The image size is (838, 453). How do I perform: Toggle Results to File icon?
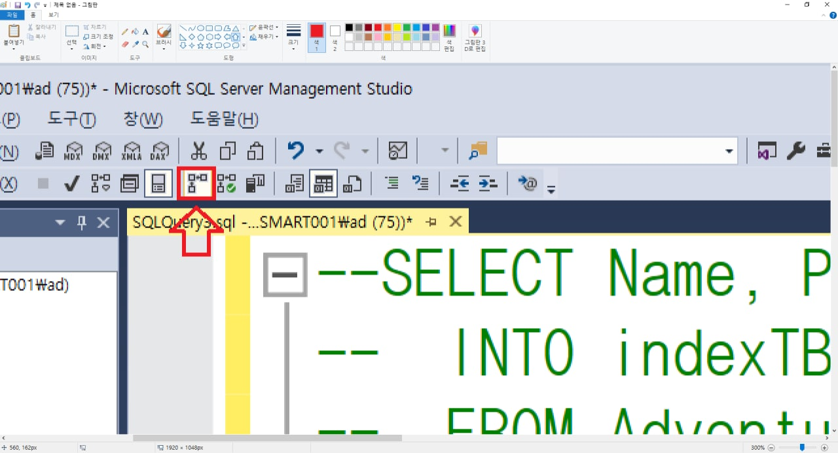[353, 184]
